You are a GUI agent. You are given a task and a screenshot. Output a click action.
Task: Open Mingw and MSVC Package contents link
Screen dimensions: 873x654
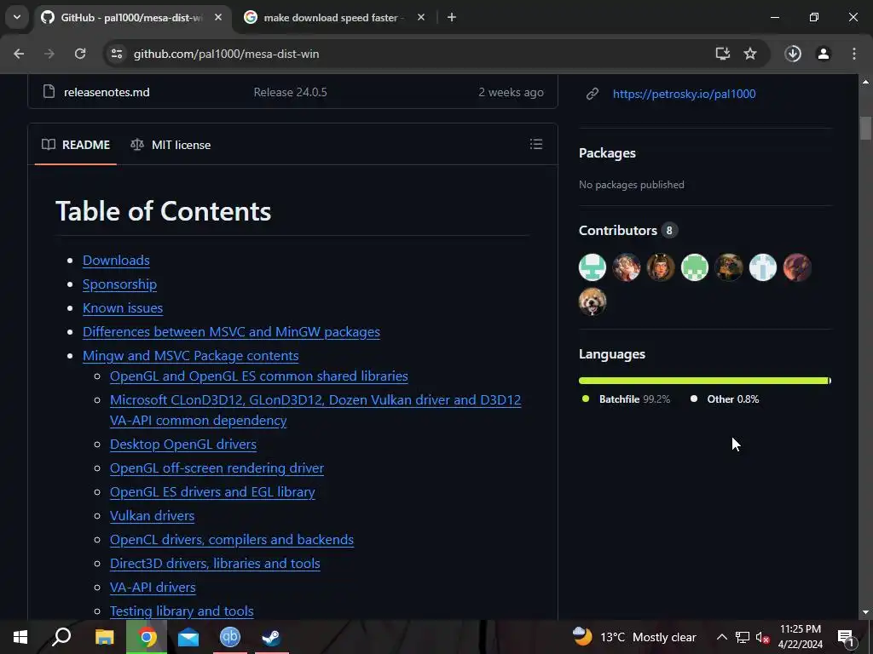click(190, 356)
